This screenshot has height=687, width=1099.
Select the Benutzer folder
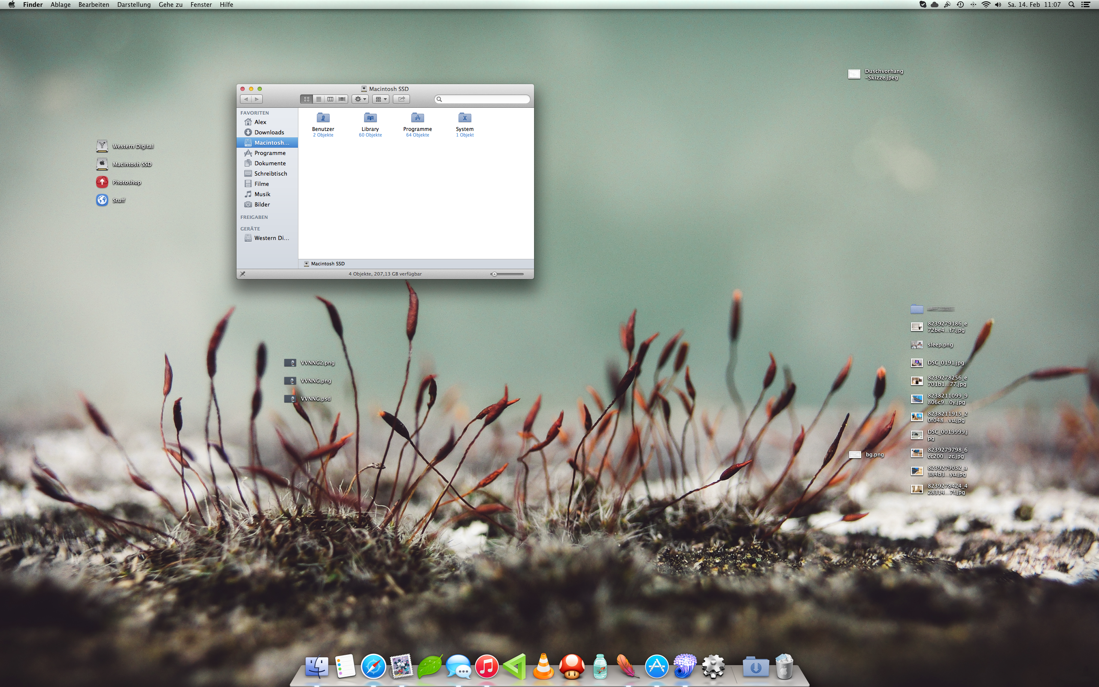point(323,125)
